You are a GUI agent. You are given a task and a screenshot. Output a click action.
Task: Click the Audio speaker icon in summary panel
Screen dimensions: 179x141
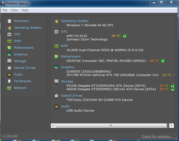click(x=56, y=106)
